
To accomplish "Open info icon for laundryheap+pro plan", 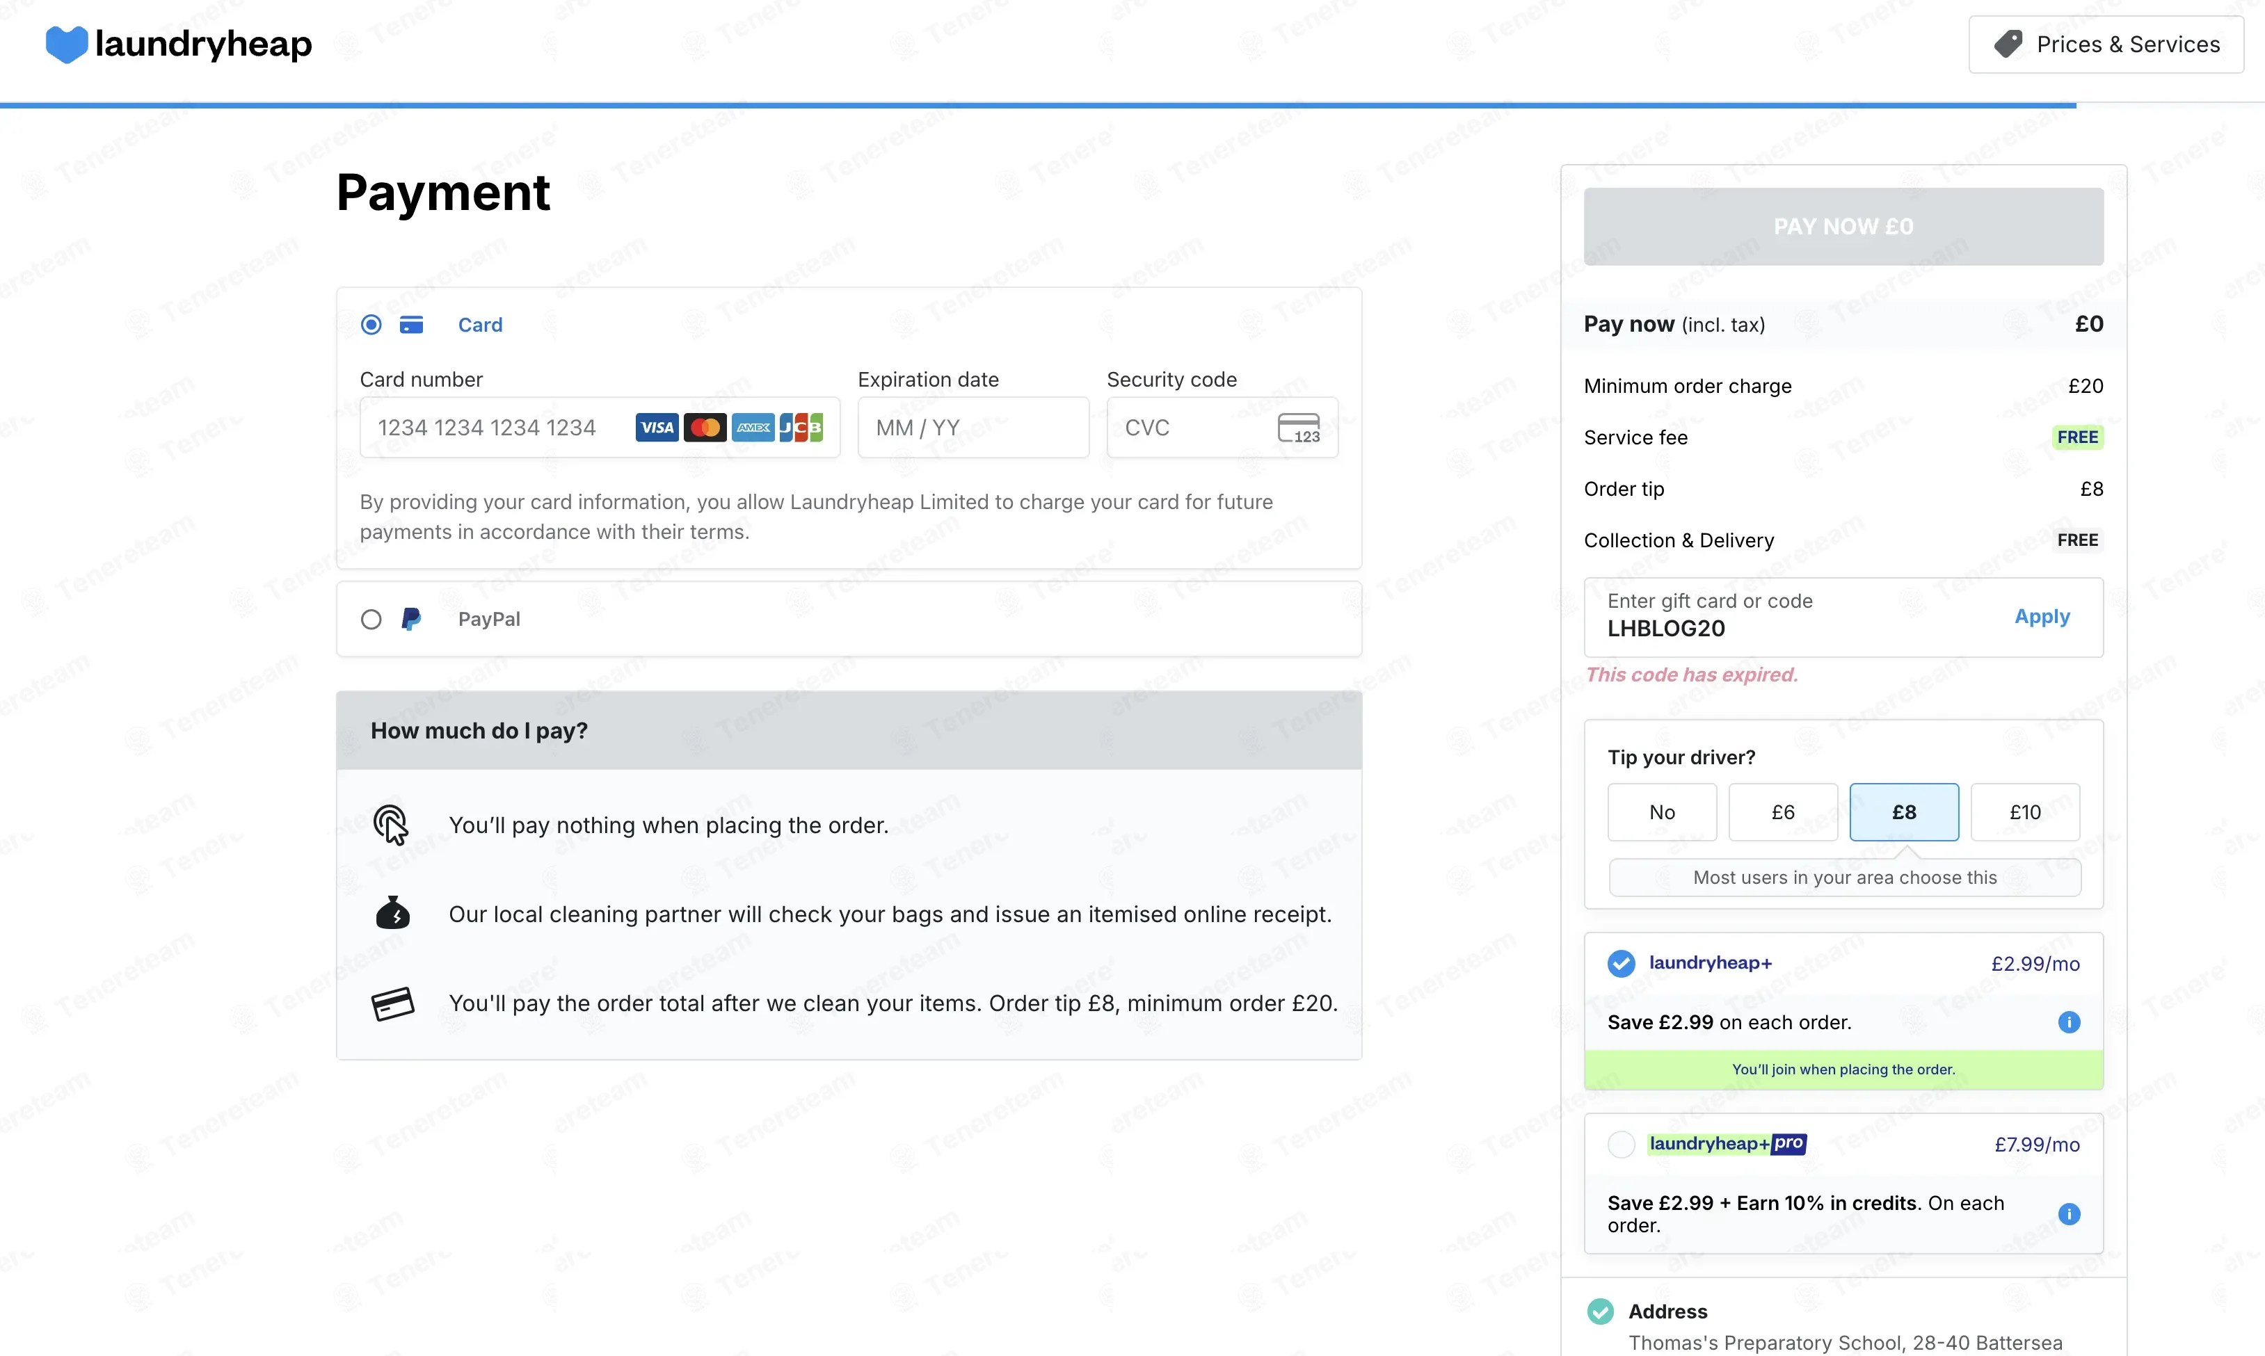I will click(x=2068, y=1213).
